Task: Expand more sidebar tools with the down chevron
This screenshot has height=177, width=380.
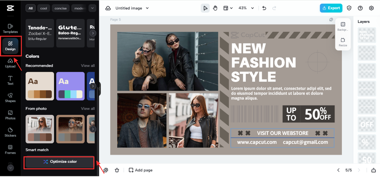Action: point(10,168)
